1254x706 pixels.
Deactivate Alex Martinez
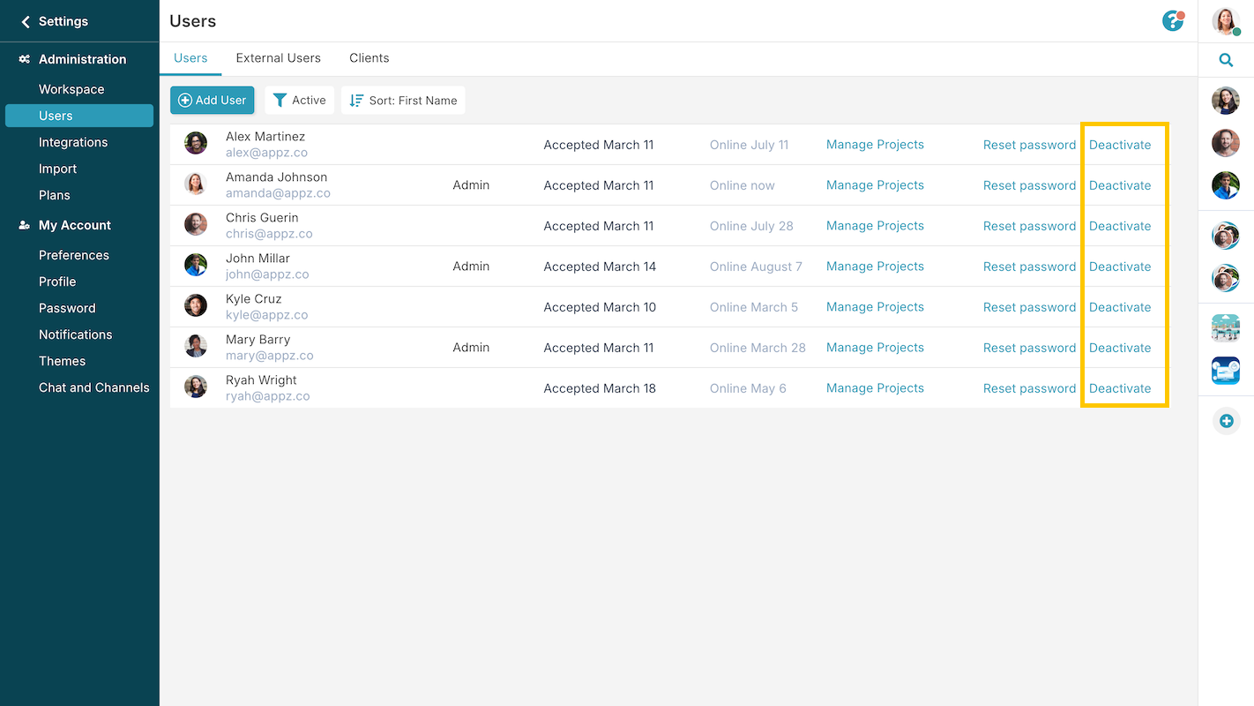coord(1120,145)
